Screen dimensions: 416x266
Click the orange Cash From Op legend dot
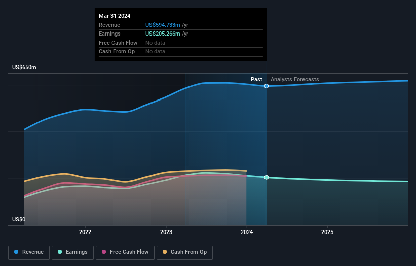(x=165, y=252)
